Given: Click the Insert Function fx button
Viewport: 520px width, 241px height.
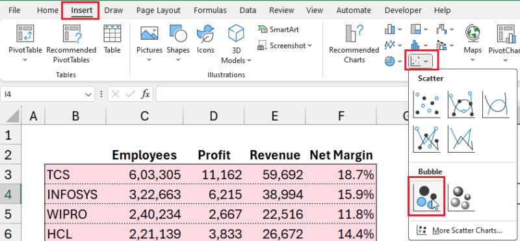Looking at the screenshot, I should click(145, 94).
